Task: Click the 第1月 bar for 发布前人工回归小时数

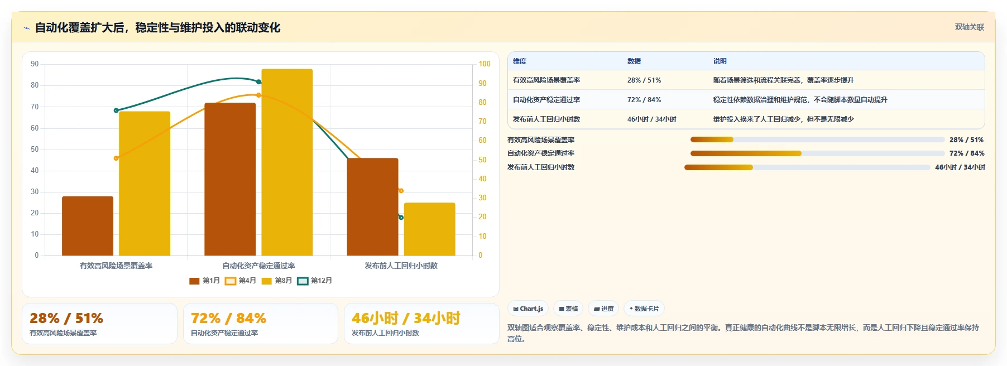Action: coord(373,207)
